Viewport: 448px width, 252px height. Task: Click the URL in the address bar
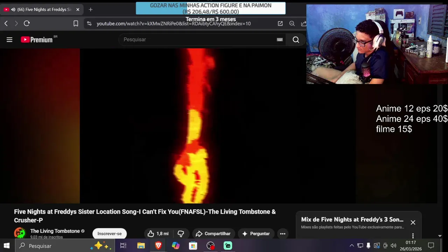pos(174,23)
